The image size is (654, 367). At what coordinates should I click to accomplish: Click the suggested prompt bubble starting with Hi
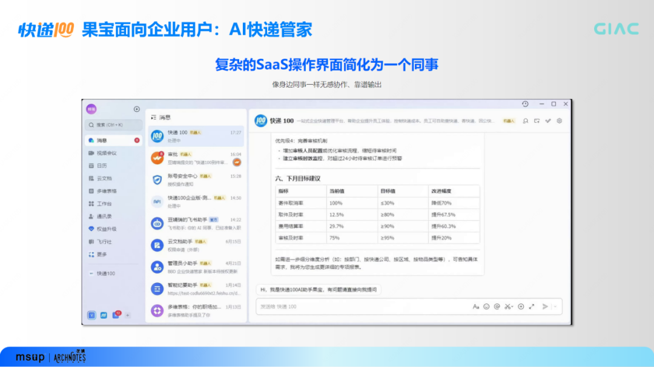pyautogui.click(x=319, y=290)
